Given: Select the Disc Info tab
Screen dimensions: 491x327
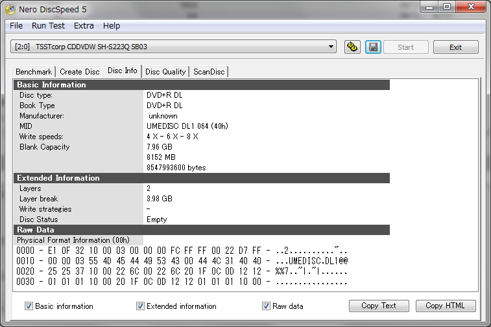Looking at the screenshot, I should 123,71.
